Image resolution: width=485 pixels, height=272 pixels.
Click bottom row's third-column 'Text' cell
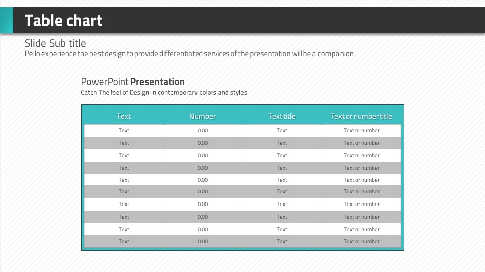click(282, 242)
